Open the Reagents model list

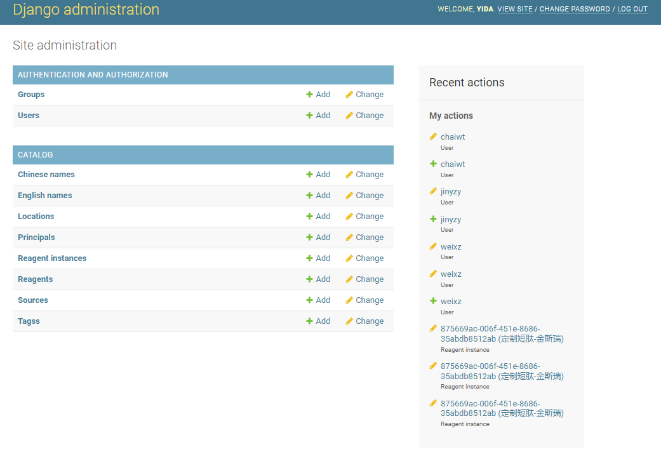tap(35, 279)
